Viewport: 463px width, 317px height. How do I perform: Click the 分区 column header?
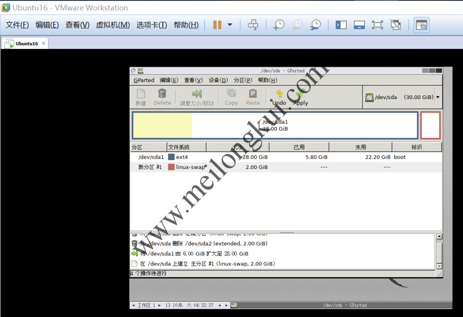pyautogui.click(x=148, y=147)
